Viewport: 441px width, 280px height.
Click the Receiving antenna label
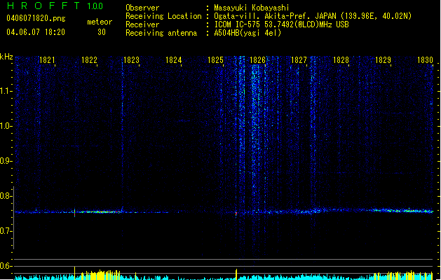pos(161,33)
